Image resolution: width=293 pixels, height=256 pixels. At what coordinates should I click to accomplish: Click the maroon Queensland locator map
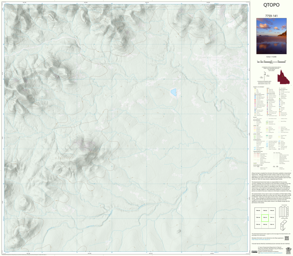283,77
